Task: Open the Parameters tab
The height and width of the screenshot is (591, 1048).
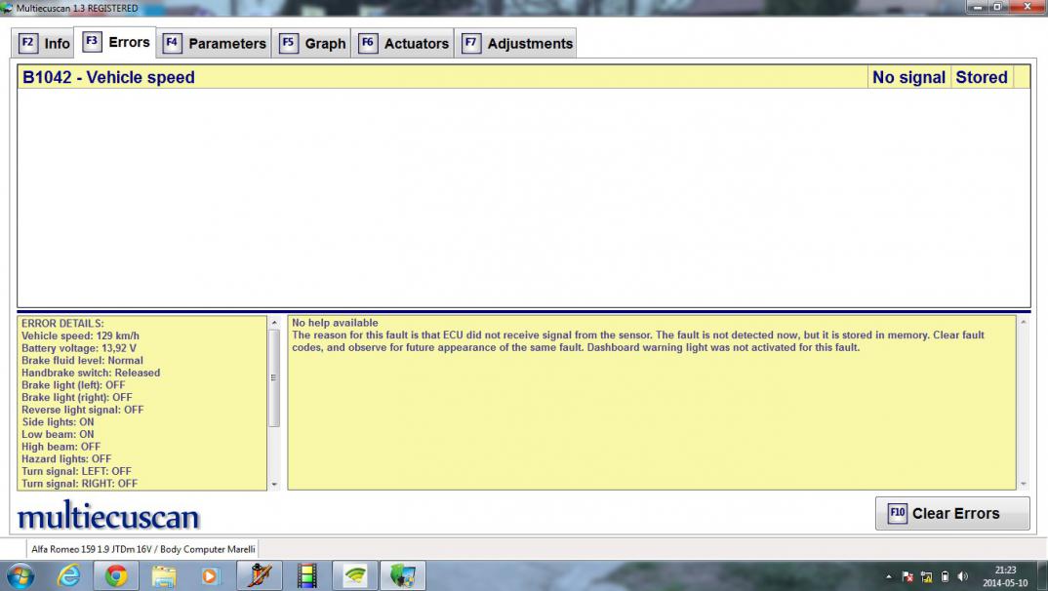Action: 215,44
